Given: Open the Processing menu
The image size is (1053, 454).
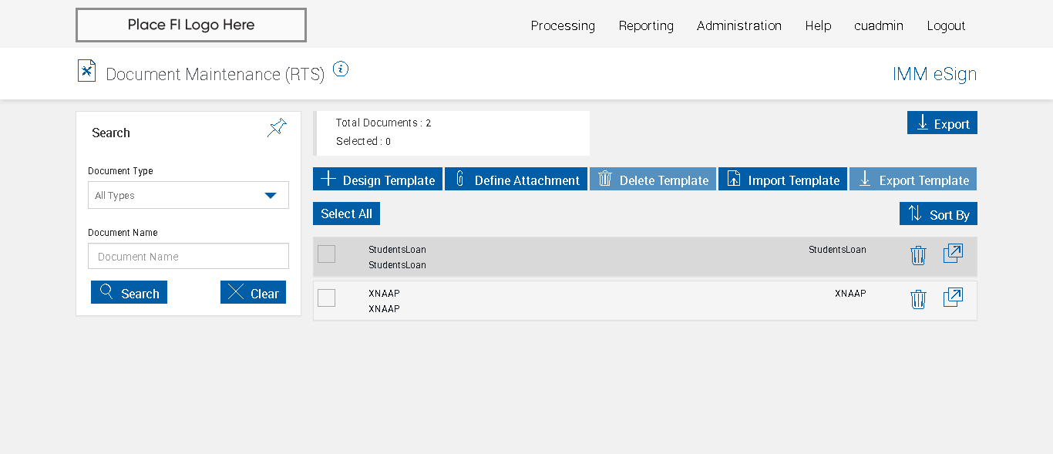Looking at the screenshot, I should (x=563, y=25).
